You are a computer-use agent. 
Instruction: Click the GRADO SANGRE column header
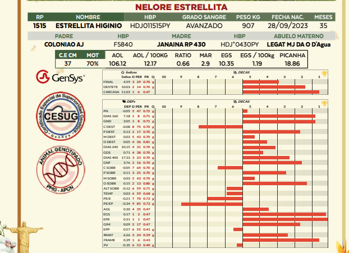204,17
